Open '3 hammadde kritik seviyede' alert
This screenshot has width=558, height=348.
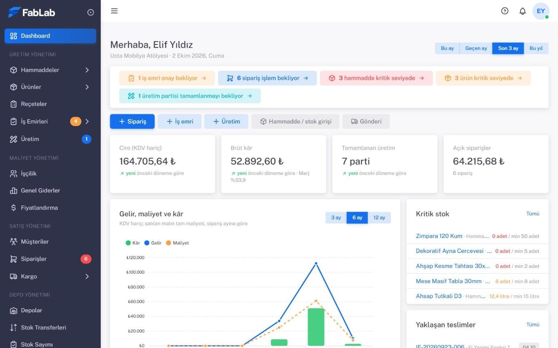pyautogui.click(x=376, y=78)
